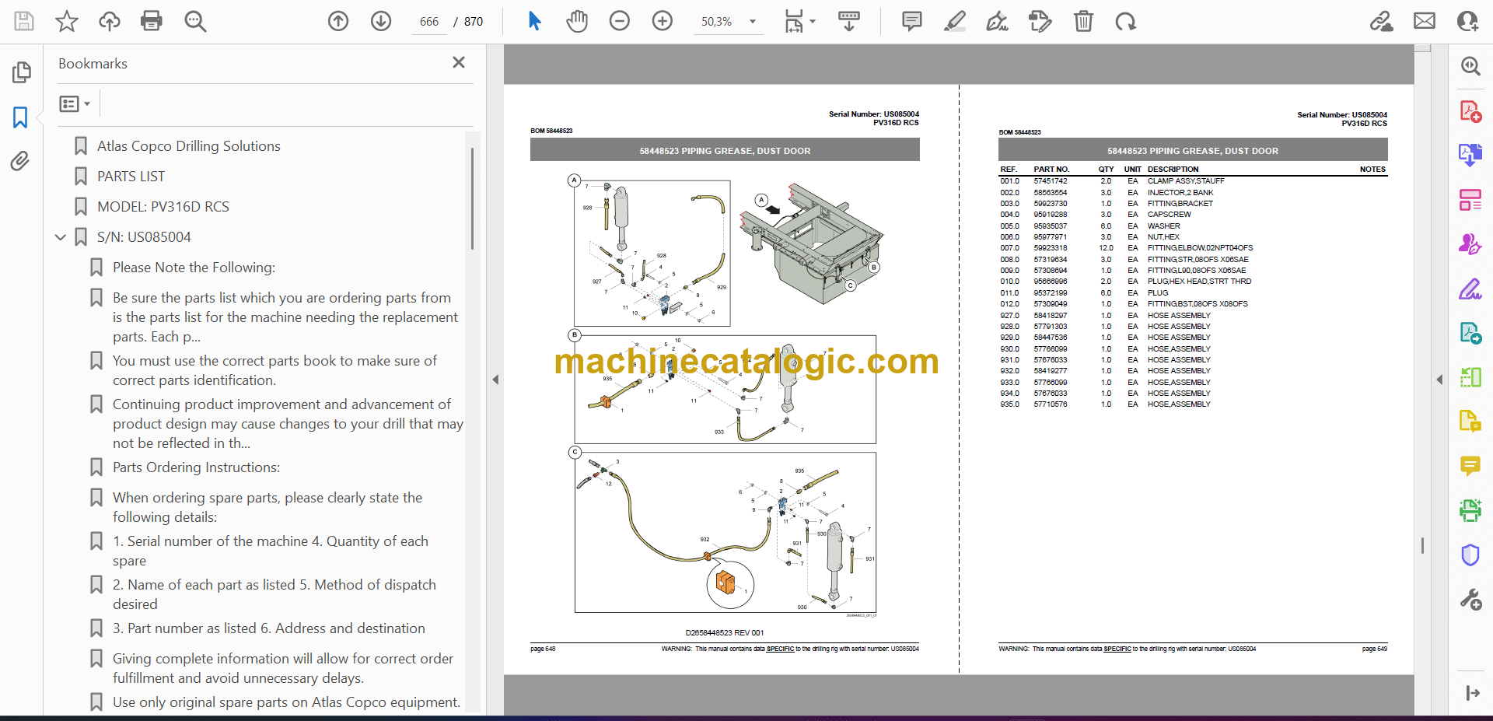Open the Attachments paperclip panel
The width and height of the screenshot is (1493, 721).
[x=20, y=161]
